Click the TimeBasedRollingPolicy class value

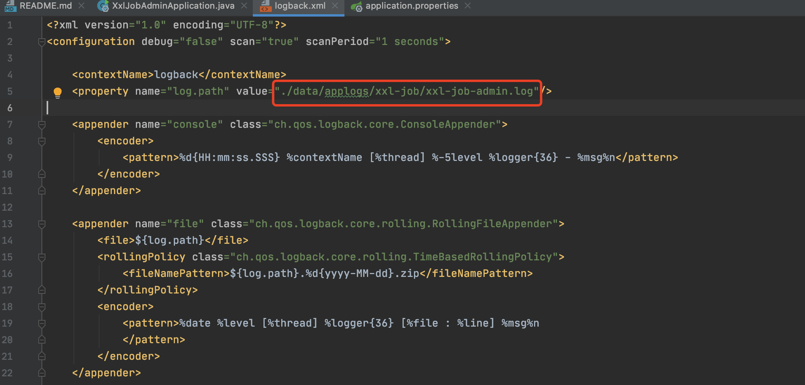tap(394, 257)
